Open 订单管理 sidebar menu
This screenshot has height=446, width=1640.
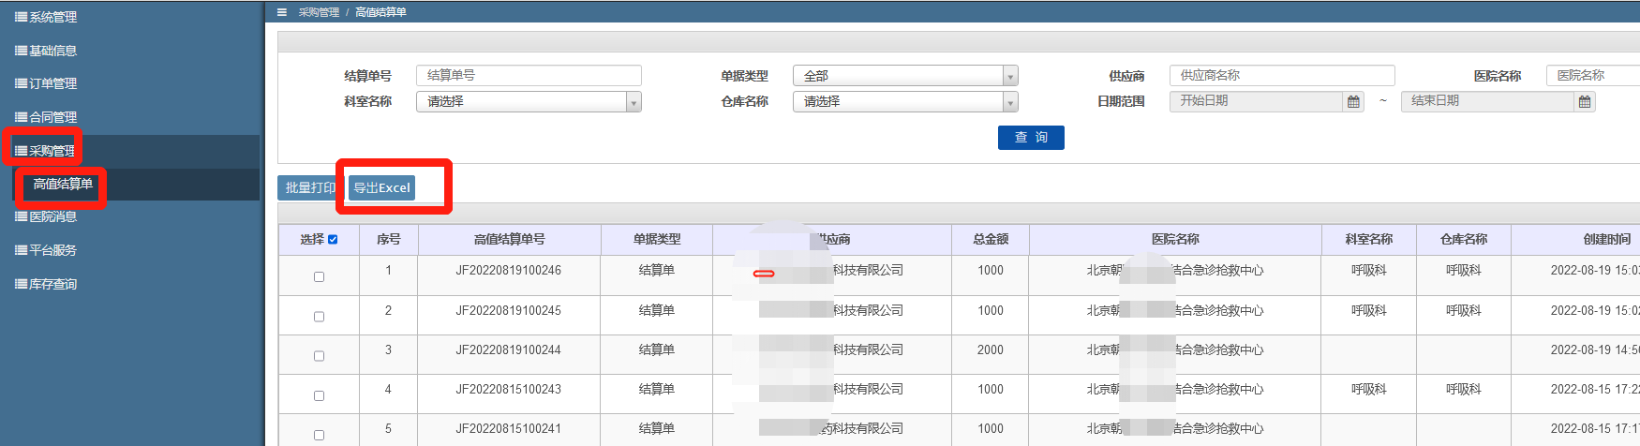pyautogui.click(x=46, y=83)
